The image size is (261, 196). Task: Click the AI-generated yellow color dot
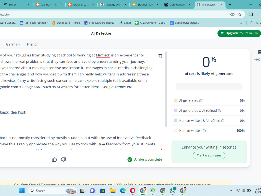point(175,100)
